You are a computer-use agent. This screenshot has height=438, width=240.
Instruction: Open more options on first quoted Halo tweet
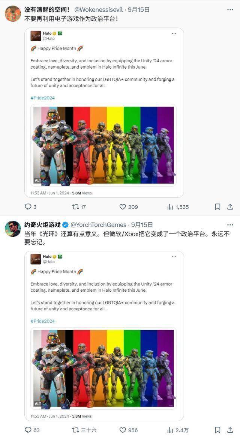[174, 33]
